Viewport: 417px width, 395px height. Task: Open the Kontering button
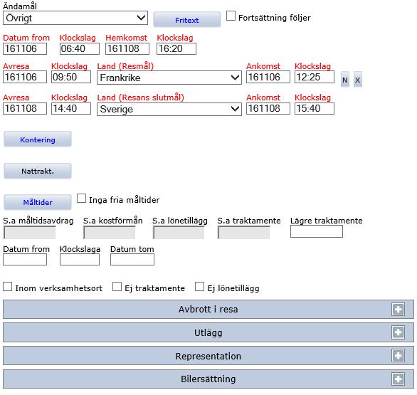click(38, 139)
